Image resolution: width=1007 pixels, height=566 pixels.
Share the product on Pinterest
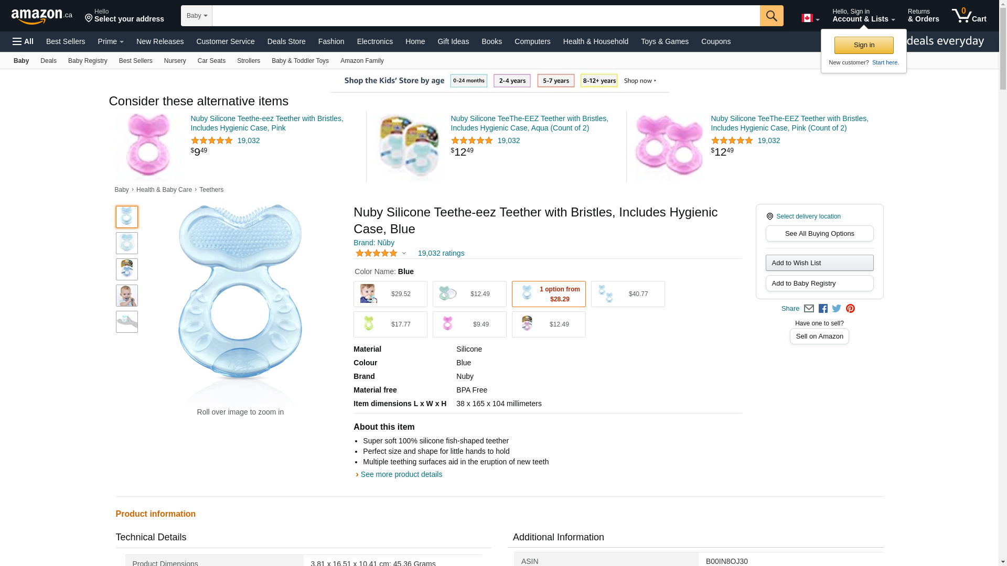tap(850, 309)
